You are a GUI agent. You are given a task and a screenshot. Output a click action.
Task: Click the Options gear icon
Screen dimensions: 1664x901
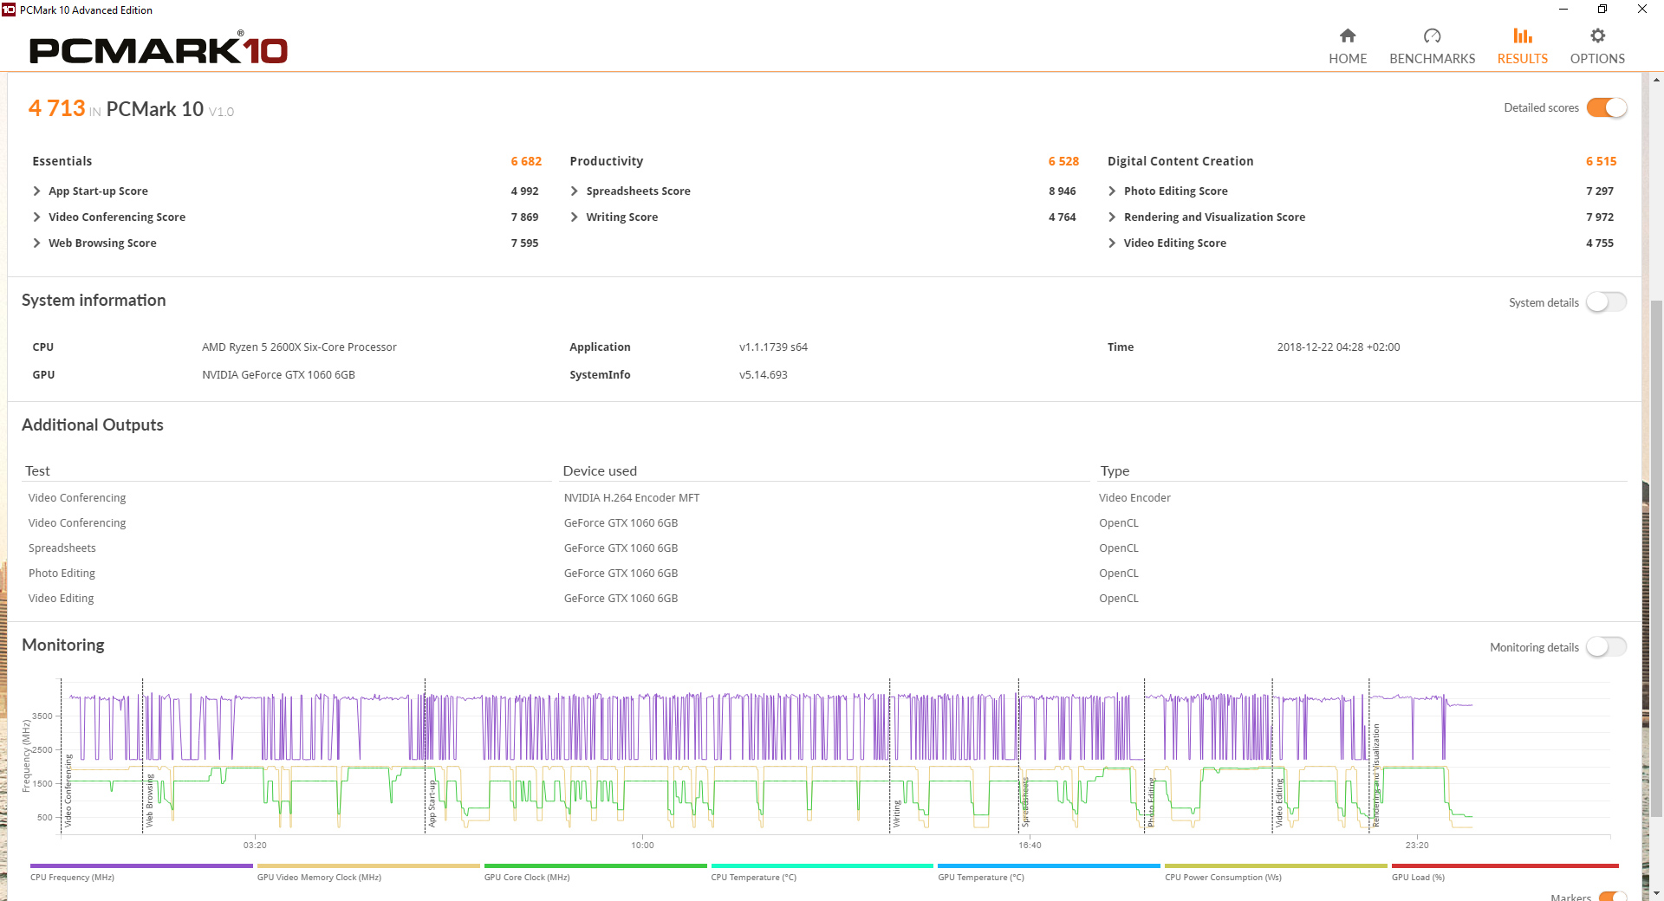click(1597, 36)
